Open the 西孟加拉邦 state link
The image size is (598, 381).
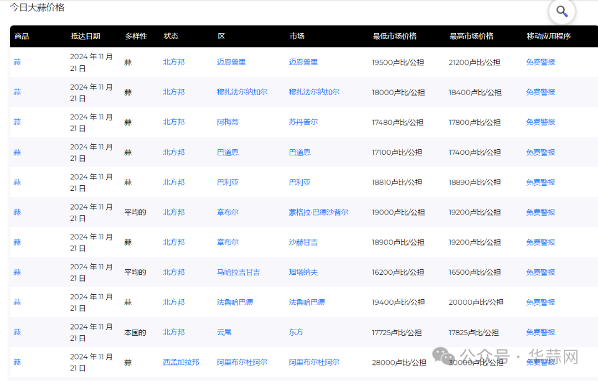[181, 362]
